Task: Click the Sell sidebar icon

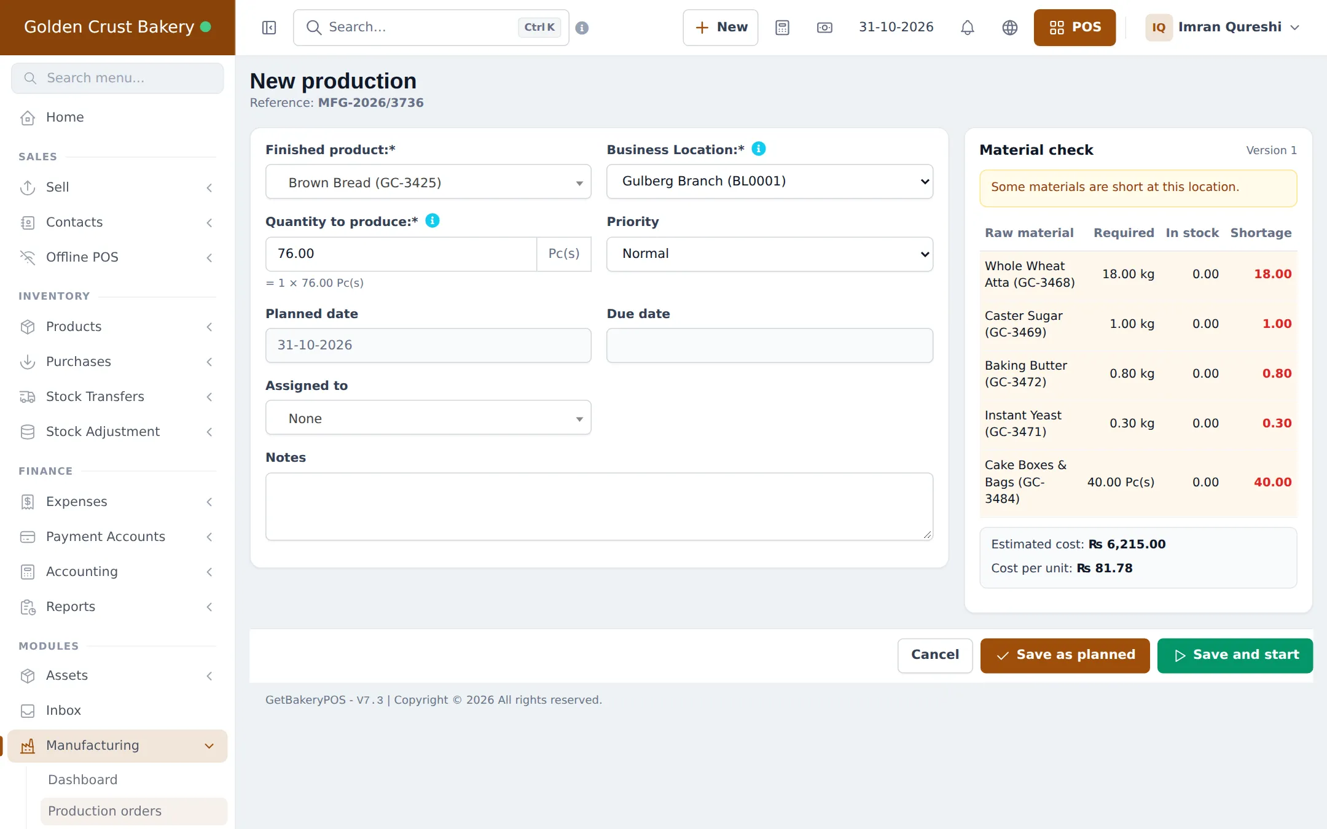Action: pyautogui.click(x=28, y=187)
